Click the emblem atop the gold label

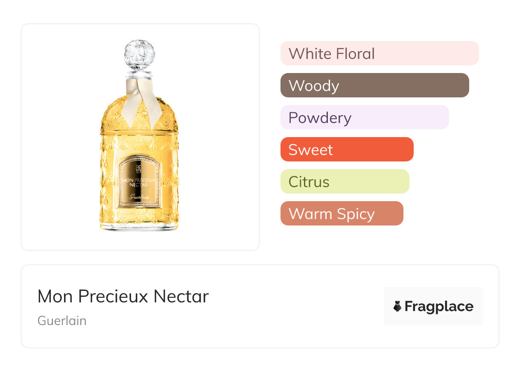(139, 167)
